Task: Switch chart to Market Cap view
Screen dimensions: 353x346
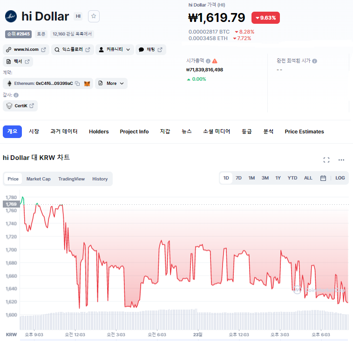Action: (x=39, y=179)
